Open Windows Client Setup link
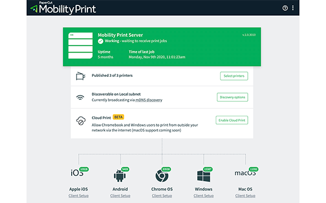326x203 pixels. pos(204,195)
